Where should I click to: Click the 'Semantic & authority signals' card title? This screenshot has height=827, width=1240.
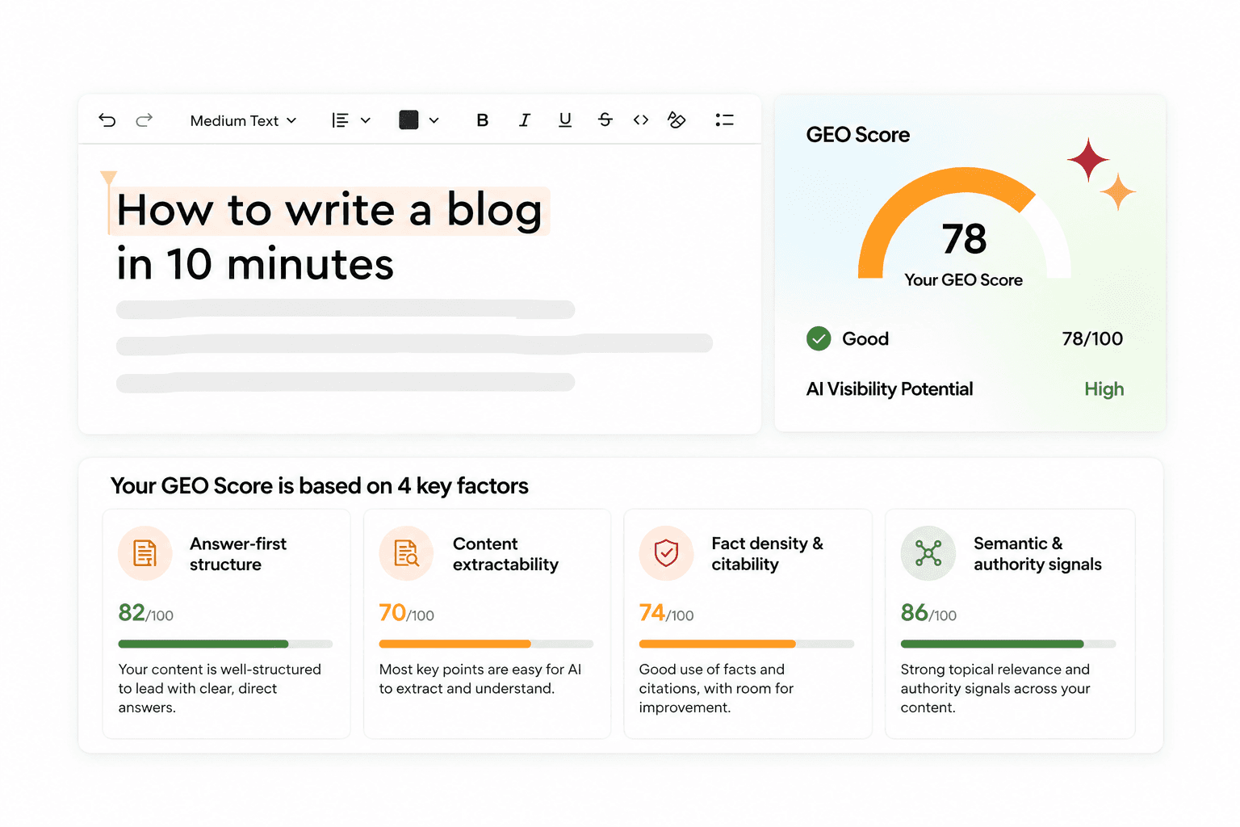1037,554
